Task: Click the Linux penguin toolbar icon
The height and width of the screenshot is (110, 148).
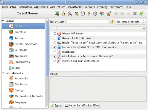Action: (x=63, y=14)
